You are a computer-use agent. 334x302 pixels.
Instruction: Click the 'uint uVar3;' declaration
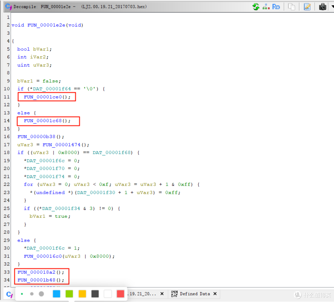pos(34,65)
